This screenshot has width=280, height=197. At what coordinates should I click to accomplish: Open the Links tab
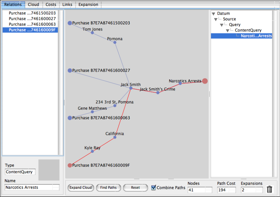[67, 4]
